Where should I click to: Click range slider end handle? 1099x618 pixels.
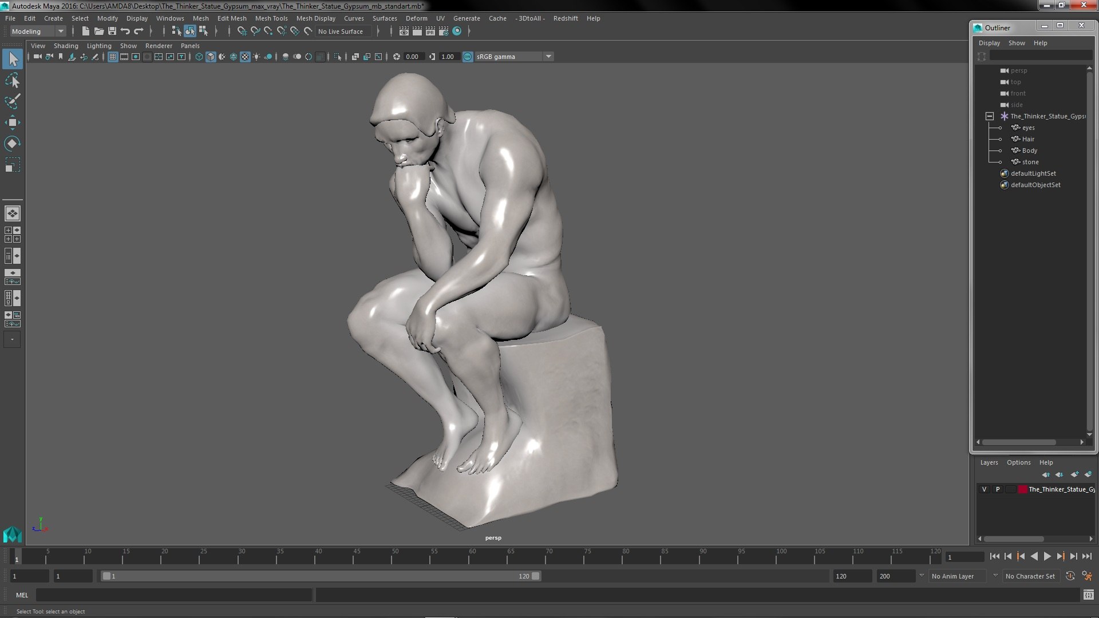[x=536, y=576]
